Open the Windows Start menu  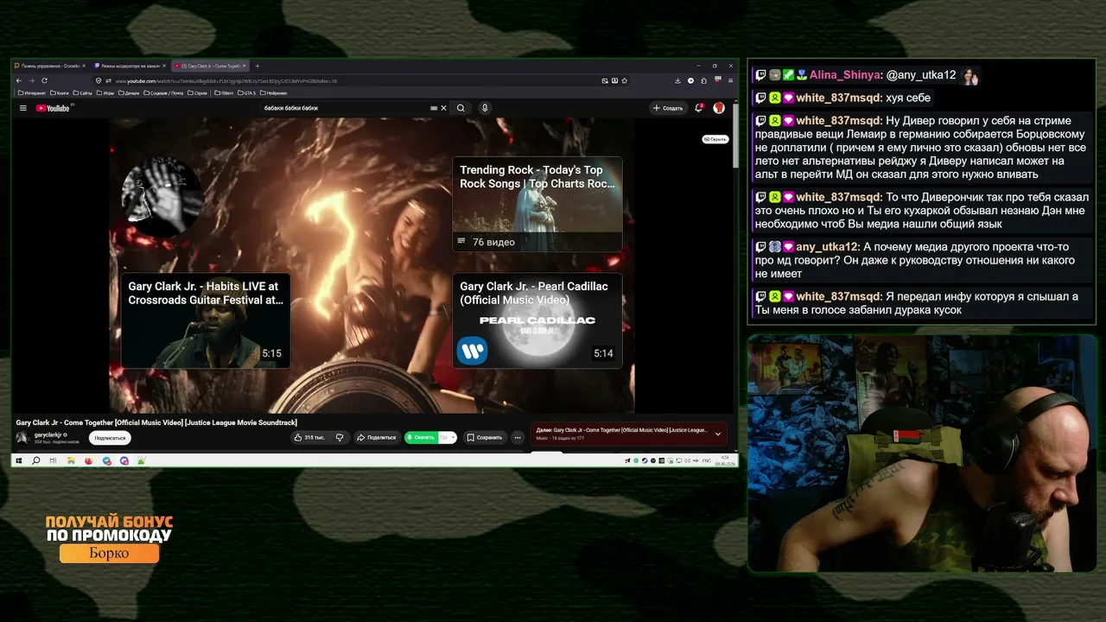[20, 460]
